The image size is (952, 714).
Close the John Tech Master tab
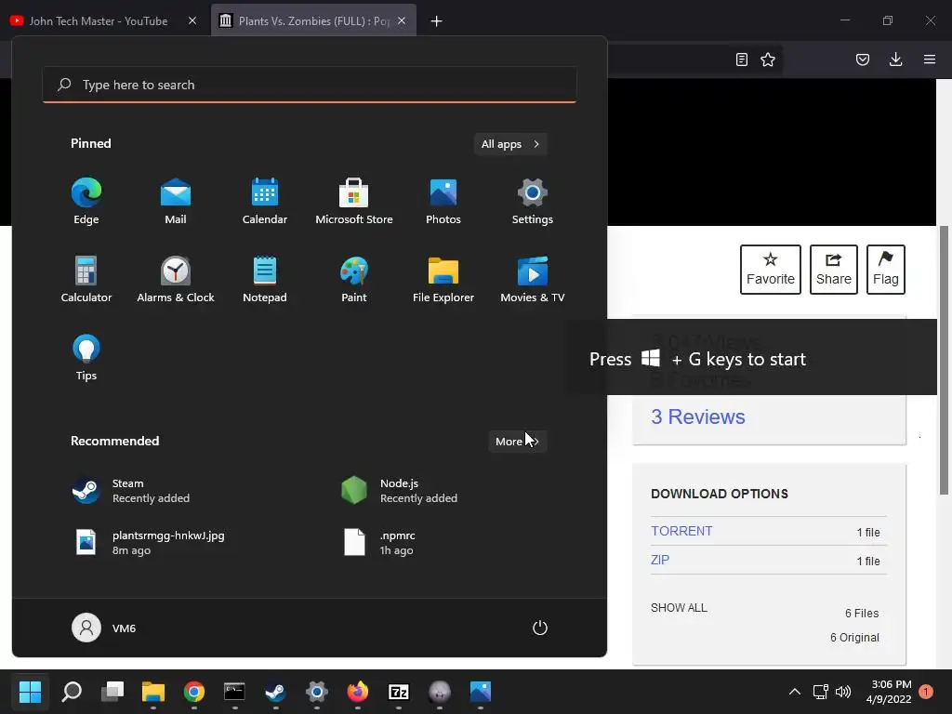[192, 20]
